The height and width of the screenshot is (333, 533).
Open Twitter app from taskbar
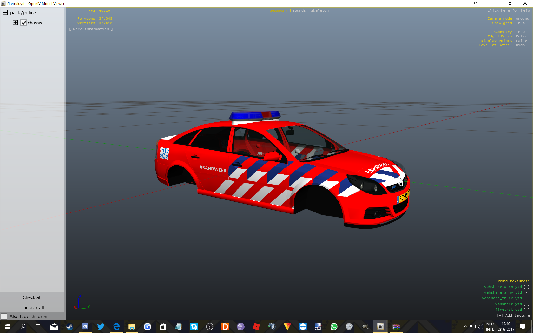pos(101,327)
